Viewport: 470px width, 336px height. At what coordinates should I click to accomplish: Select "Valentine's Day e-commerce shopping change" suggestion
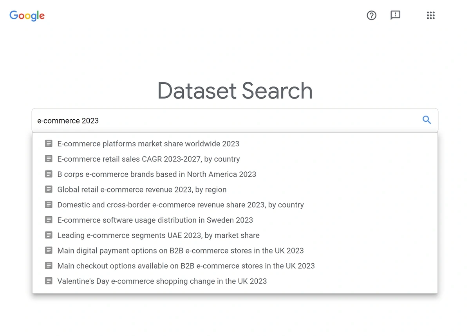[x=235, y=281]
